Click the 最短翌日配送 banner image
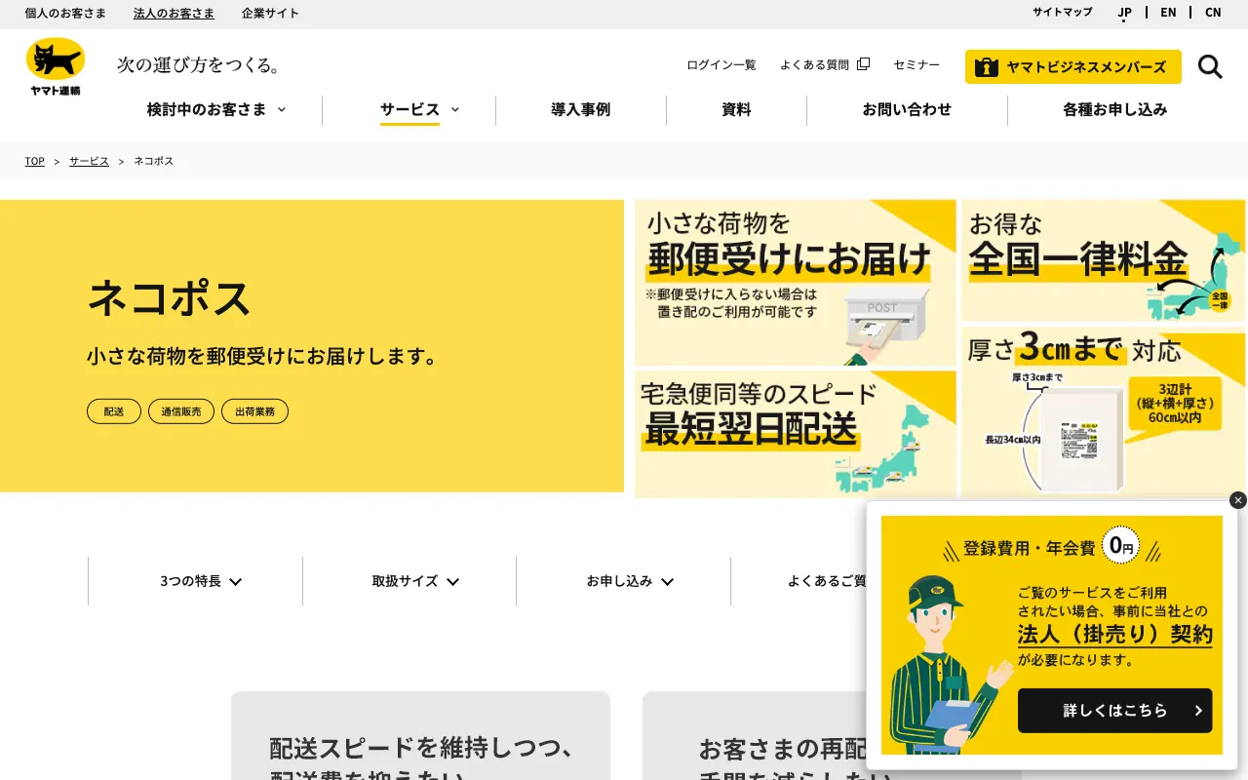This screenshot has height=780, width=1248. [x=796, y=434]
